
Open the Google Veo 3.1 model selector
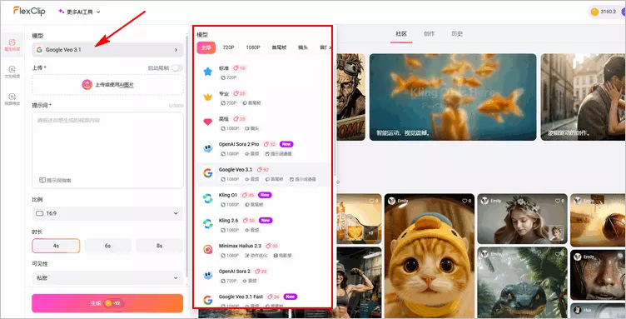click(107, 50)
